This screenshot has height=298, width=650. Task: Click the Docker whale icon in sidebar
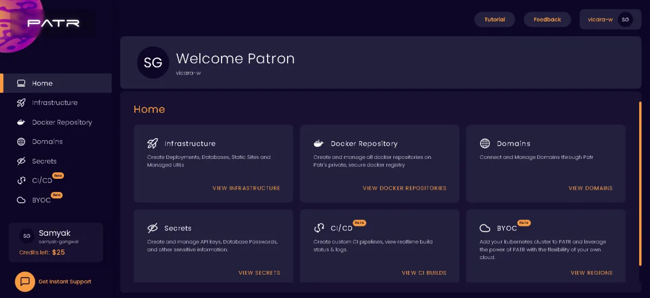tap(21, 122)
